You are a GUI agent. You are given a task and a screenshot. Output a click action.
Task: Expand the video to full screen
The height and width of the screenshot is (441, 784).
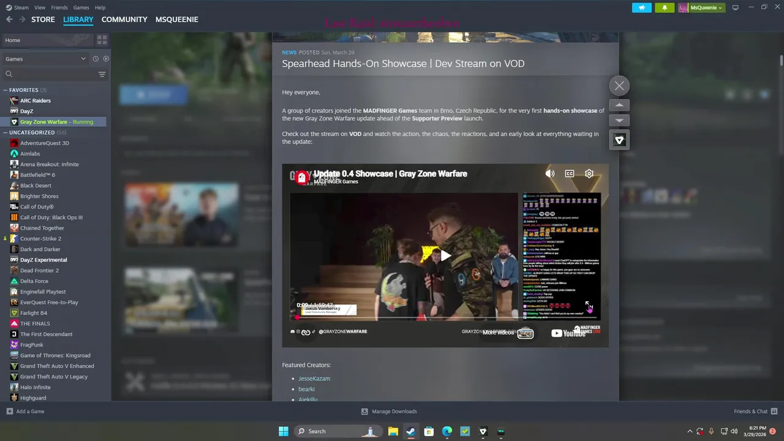(x=588, y=305)
